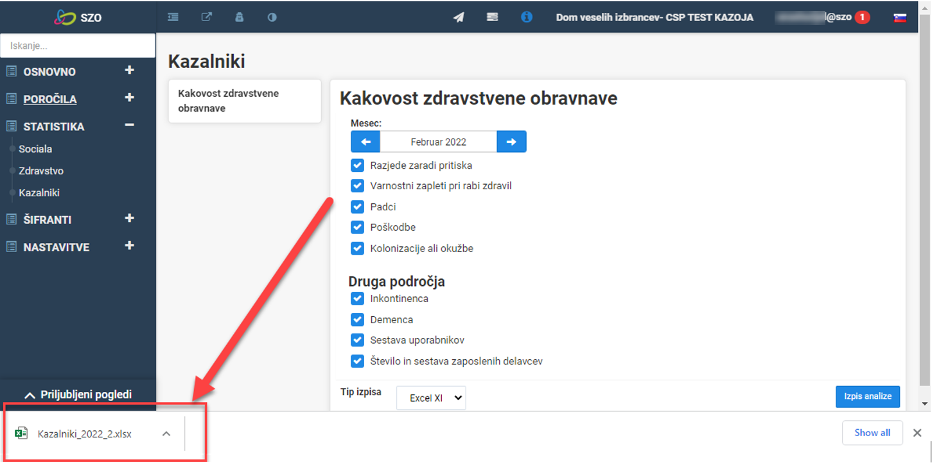Viewport: 932px width, 465px height.
Task: Open the blue info icon
Action: click(x=527, y=17)
